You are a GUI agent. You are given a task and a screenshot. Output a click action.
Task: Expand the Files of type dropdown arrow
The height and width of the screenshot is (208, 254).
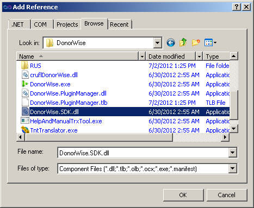(232, 168)
